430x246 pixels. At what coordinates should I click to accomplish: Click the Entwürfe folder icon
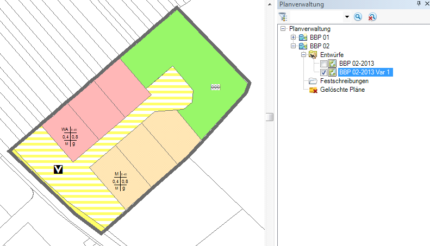click(313, 55)
